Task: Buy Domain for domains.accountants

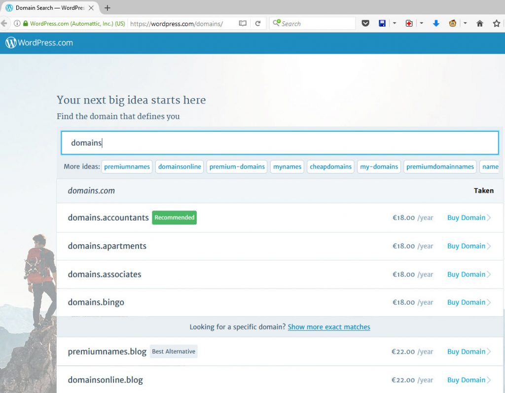Action: [469, 218]
